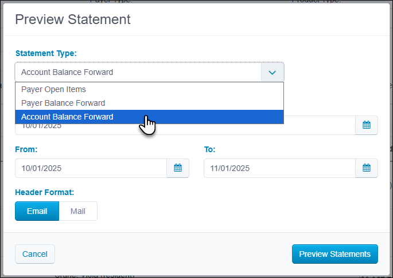
Task: Click the Preview Statement dialog title
Action: [x=73, y=19]
